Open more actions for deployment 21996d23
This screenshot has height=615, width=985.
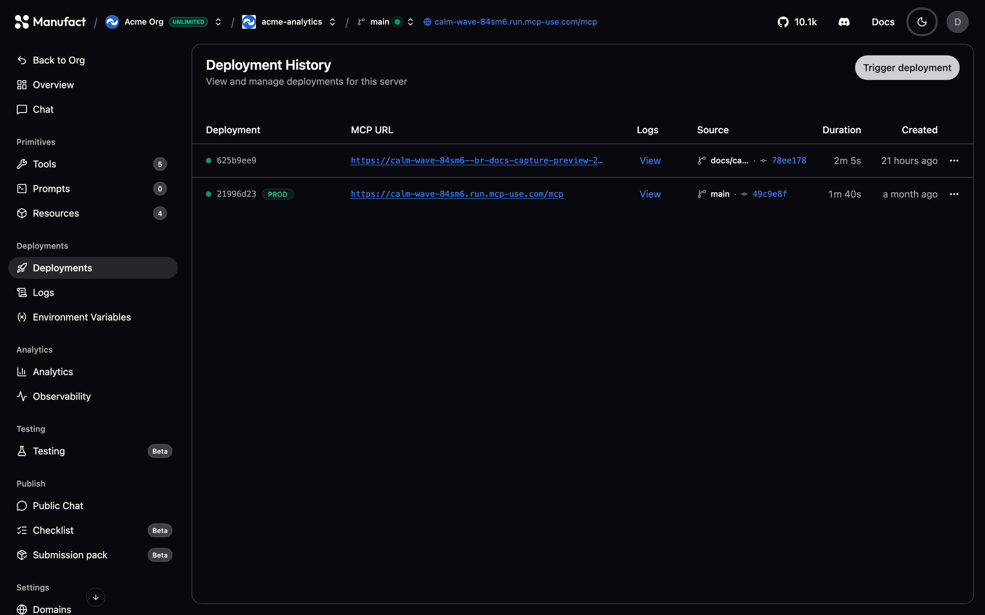[x=954, y=194]
